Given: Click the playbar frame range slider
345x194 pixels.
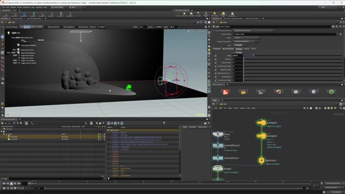Looking at the screenshot, I should click(x=171, y=188).
